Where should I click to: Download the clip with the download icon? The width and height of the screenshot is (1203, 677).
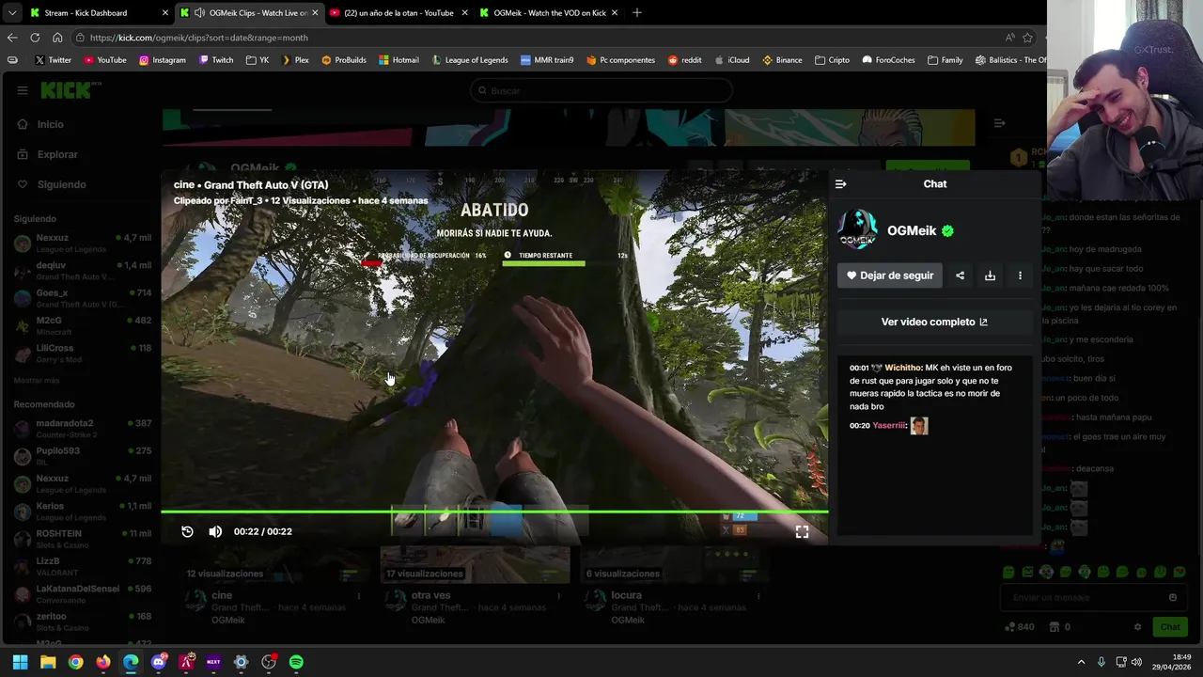pyautogui.click(x=990, y=276)
